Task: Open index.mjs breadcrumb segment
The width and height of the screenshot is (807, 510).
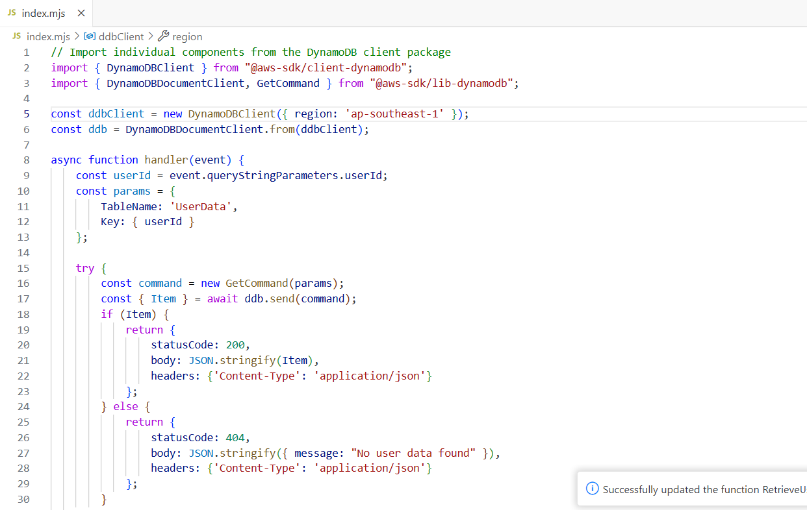Action: coord(48,37)
